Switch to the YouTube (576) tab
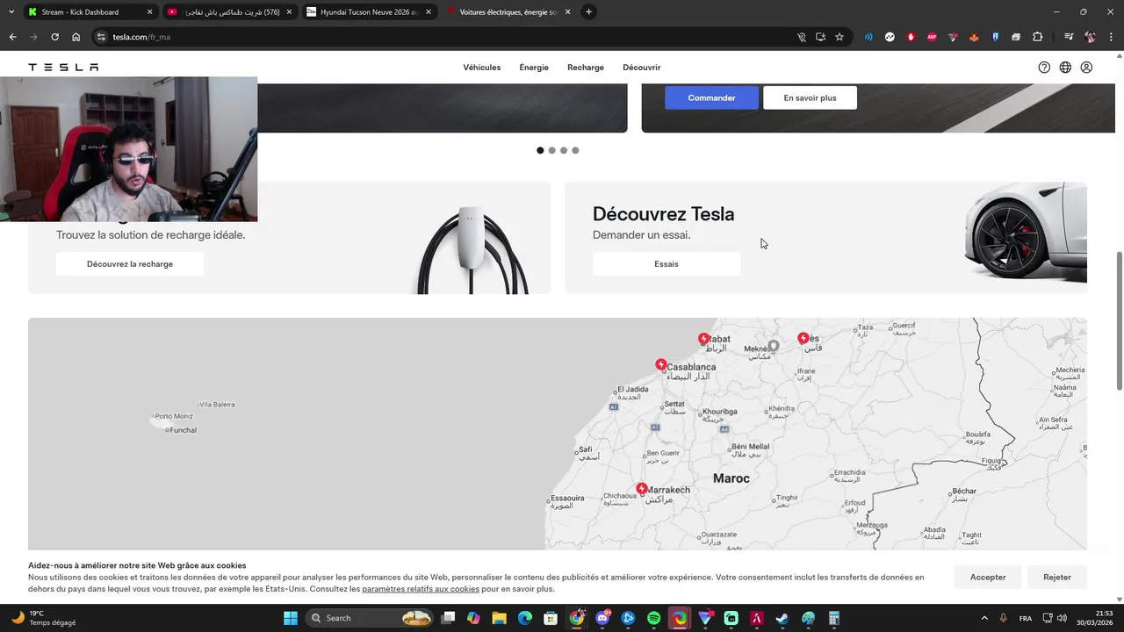This screenshot has width=1124, height=632. [229, 12]
